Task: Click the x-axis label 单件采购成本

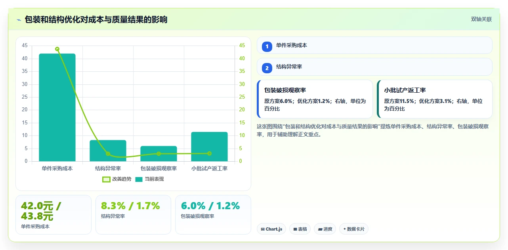Action: click(57, 168)
